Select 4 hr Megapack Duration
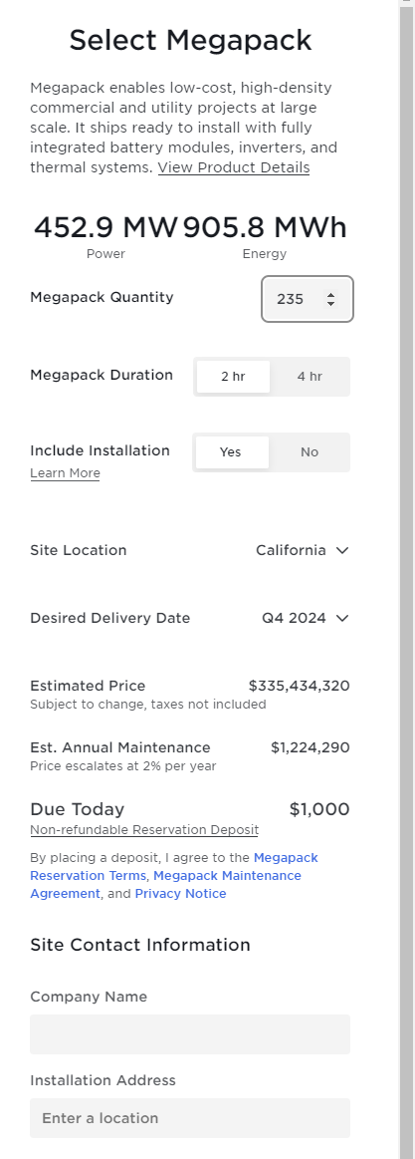The image size is (415, 1159). click(x=310, y=377)
